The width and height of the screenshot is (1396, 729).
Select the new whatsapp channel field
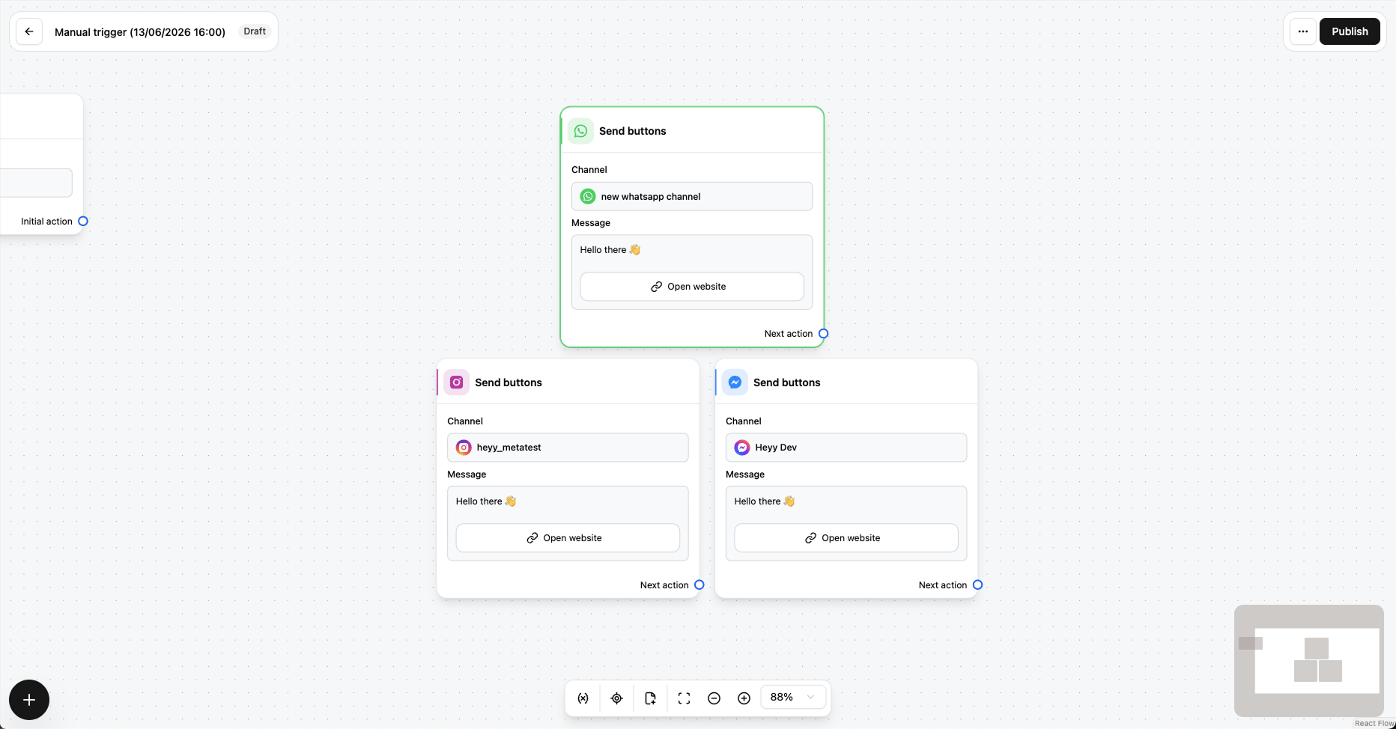point(692,196)
